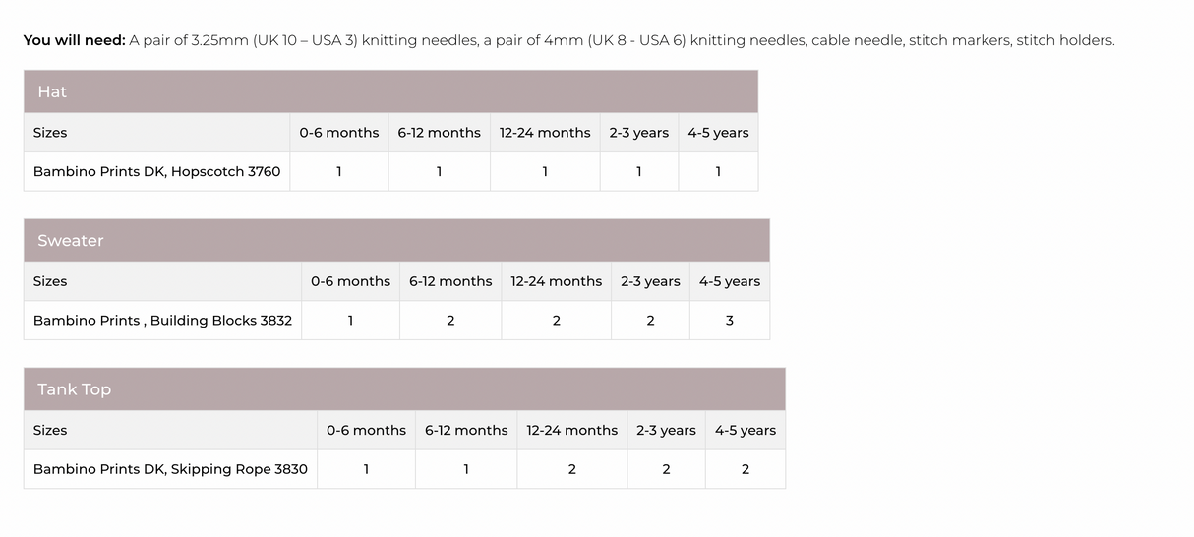The image size is (1194, 537).
Task: Click the Tank Top table header
Action: click(x=74, y=389)
